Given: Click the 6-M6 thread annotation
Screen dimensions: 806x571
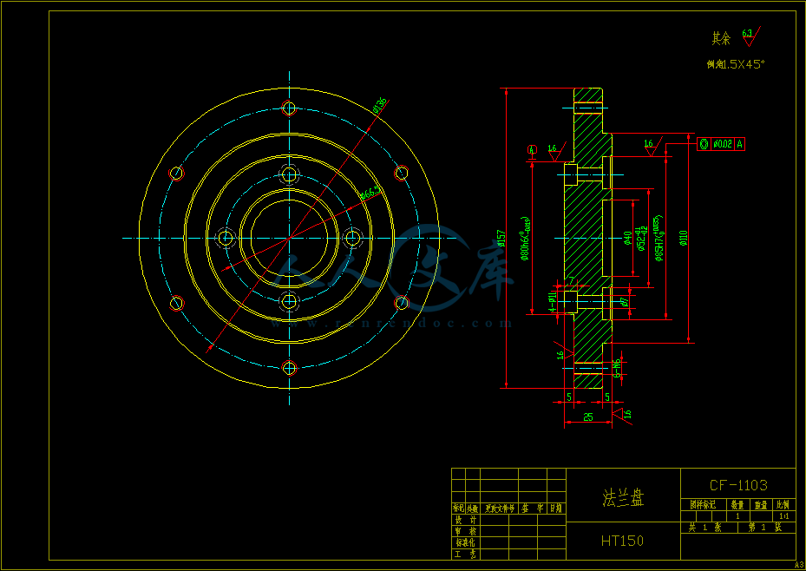Looking at the screenshot, I should tap(617, 369).
